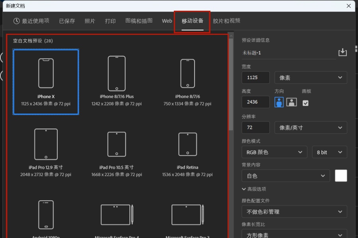Screen dimensions: 358x238
Task: Click the 2048 x 2732 像素 @ 72 ppi text
Action: [x=46, y=175]
